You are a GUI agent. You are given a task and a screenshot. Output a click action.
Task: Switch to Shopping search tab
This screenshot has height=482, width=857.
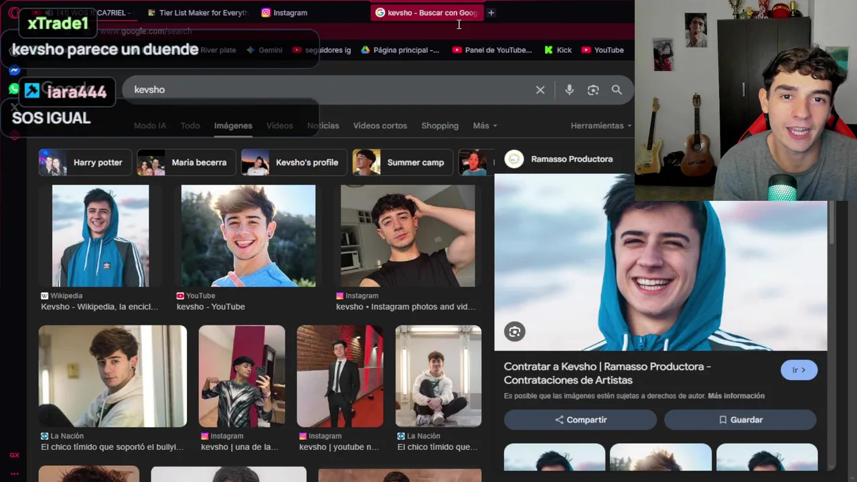click(x=440, y=126)
